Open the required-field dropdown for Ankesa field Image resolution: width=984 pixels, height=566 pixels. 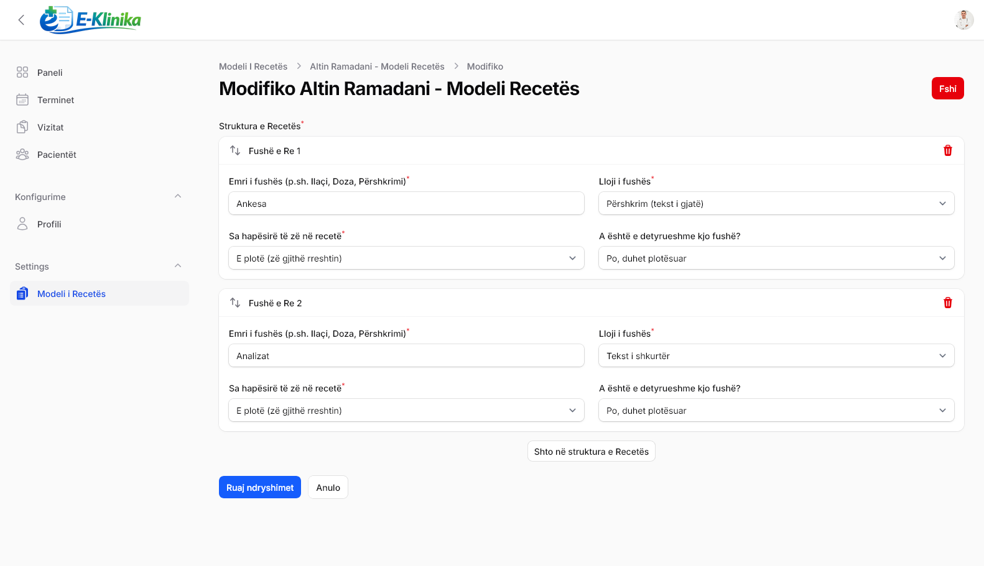coord(776,258)
